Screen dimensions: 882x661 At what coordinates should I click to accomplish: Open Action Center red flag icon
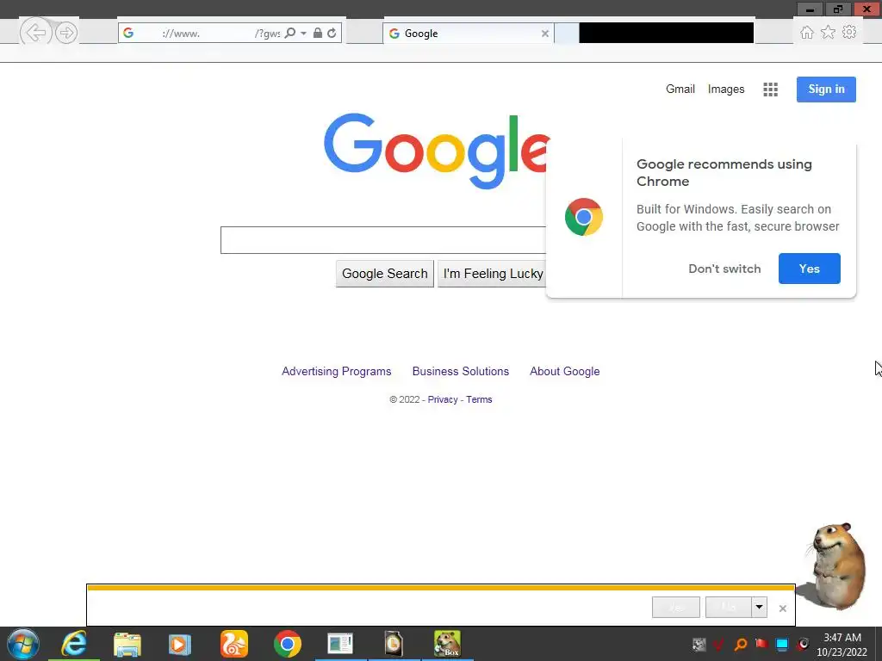(x=761, y=644)
